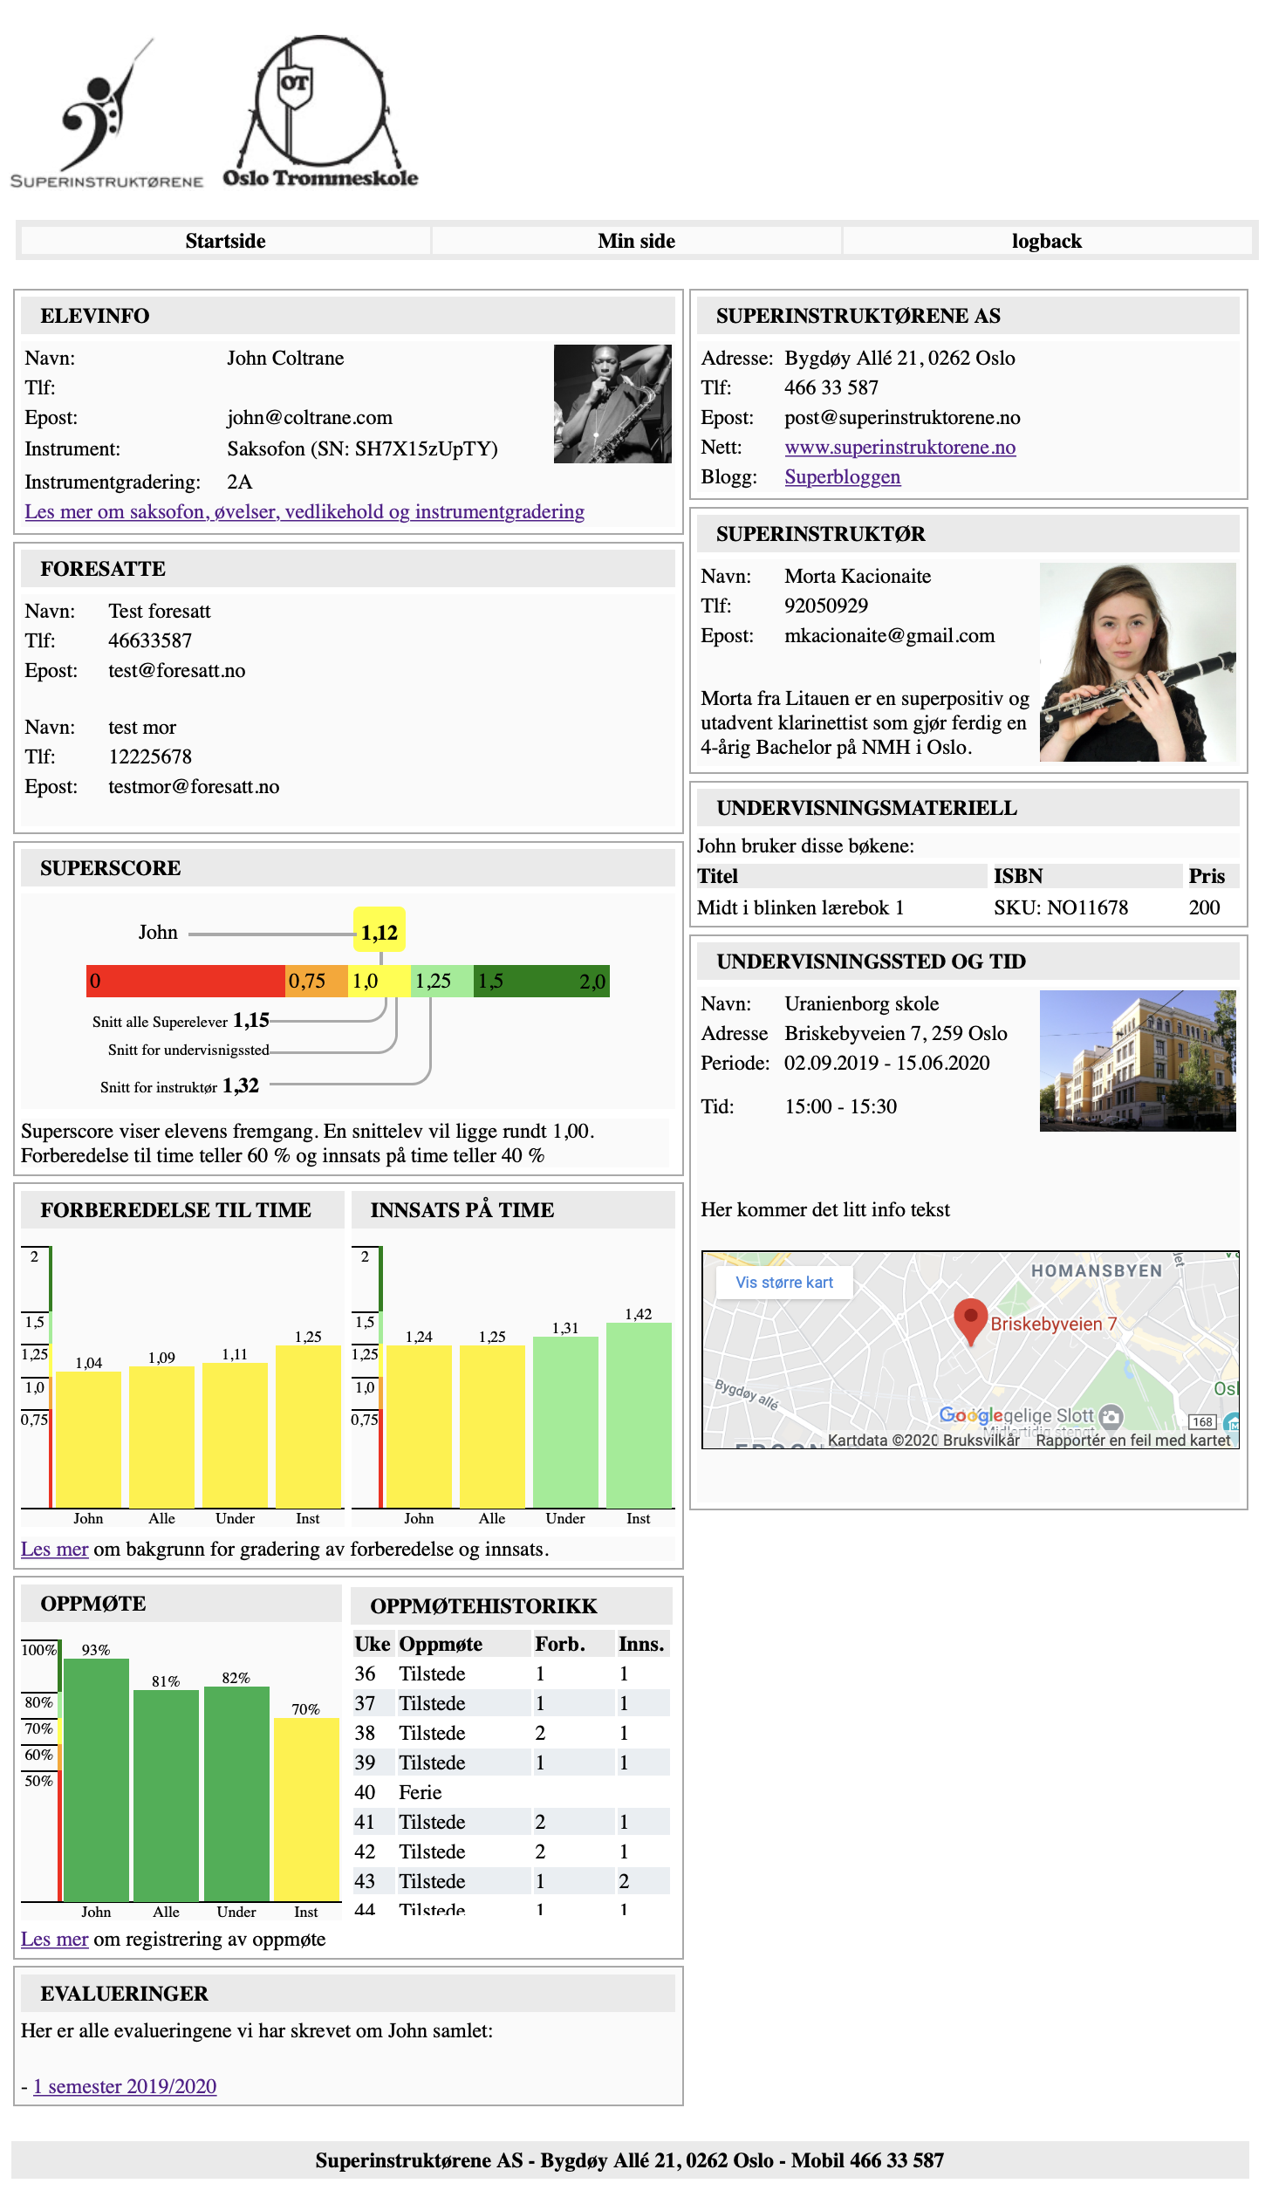
Task: Click the yellow 1,12 Superscore marker
Action: [x=380, y=931]
